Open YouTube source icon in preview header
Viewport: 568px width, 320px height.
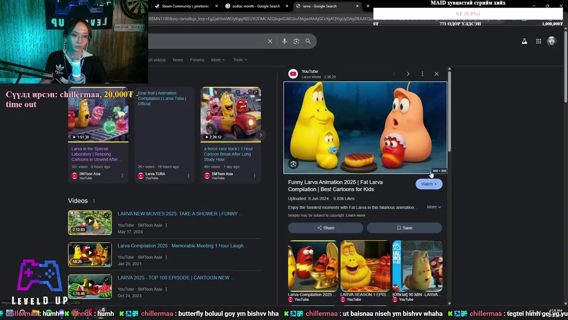293,74
